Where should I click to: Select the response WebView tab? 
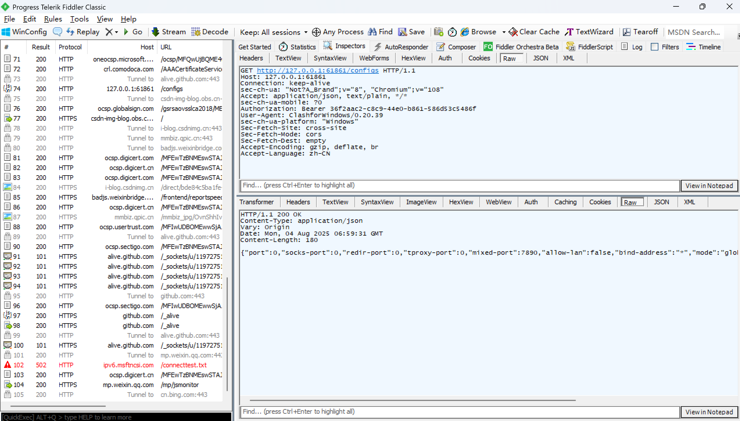[x=499, y=202]
